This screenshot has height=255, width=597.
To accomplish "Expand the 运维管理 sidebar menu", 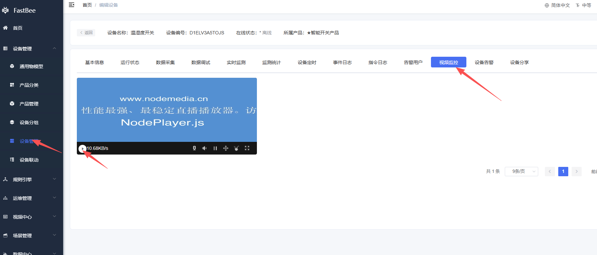I will (31, 198).
